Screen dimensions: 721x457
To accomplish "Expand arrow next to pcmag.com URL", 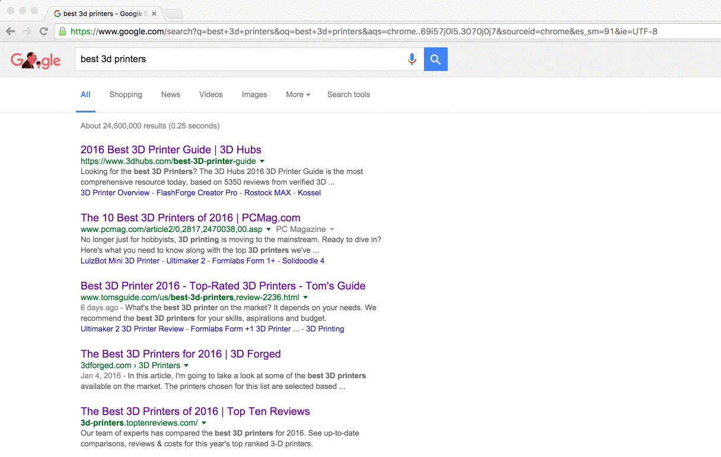I will coord(269,229).
